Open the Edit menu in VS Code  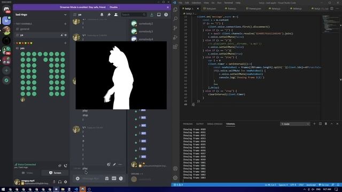187,3
